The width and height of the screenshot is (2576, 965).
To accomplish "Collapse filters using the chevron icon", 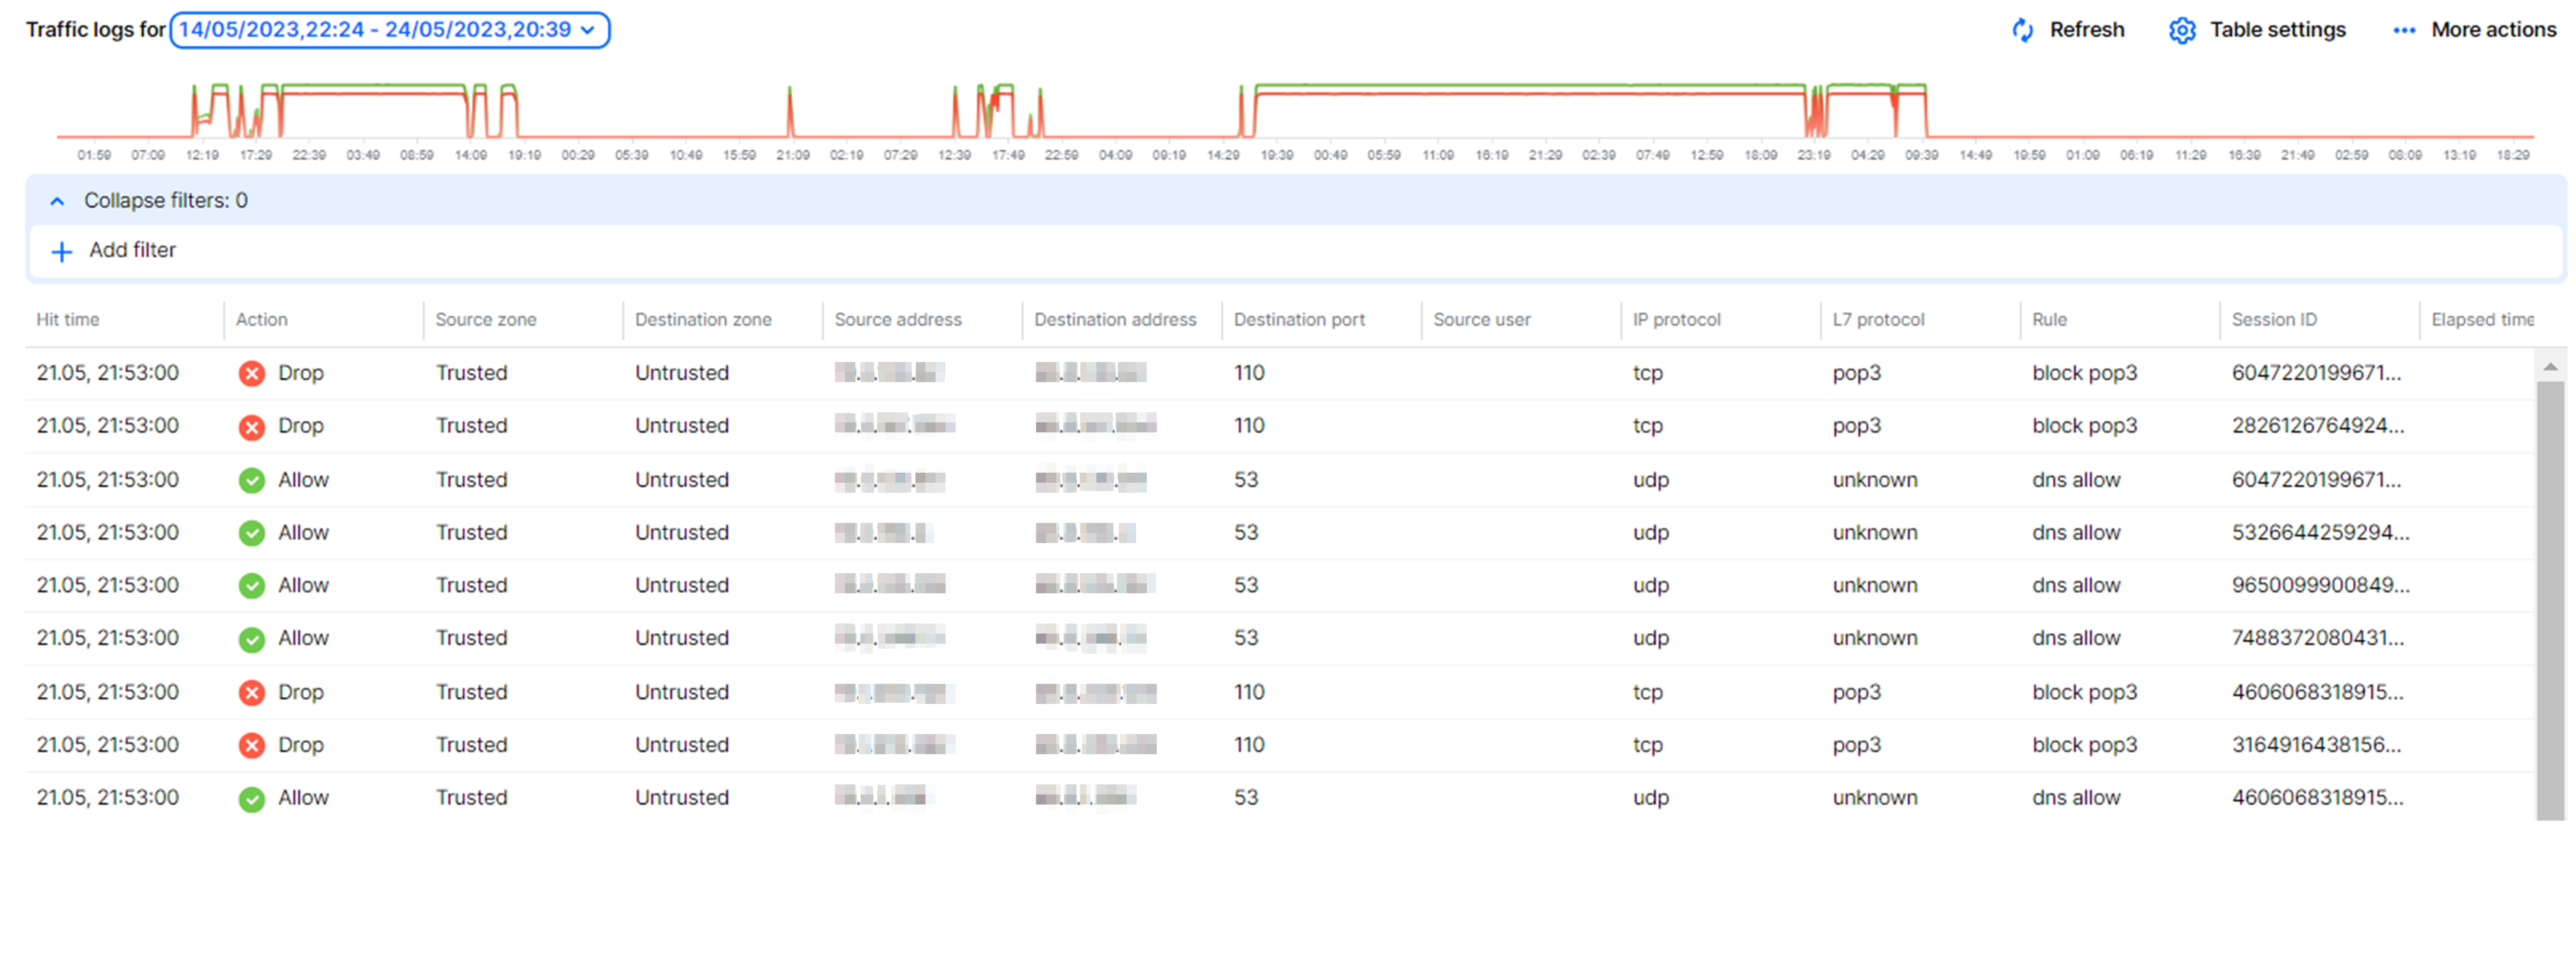I will point(58,201).
